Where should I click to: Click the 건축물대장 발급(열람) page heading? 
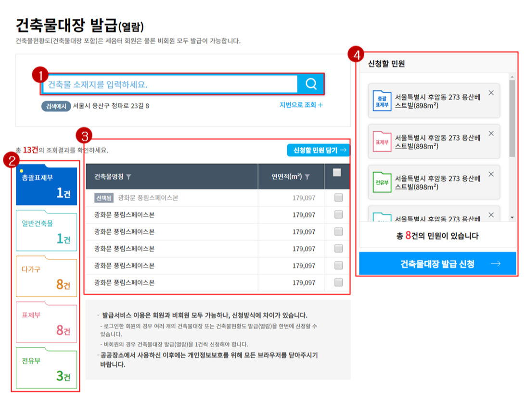tap(80, 26)
